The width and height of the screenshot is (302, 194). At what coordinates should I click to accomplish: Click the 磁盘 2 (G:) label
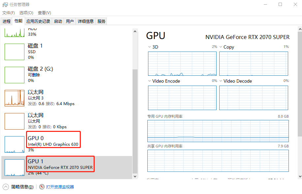[41, 69]
